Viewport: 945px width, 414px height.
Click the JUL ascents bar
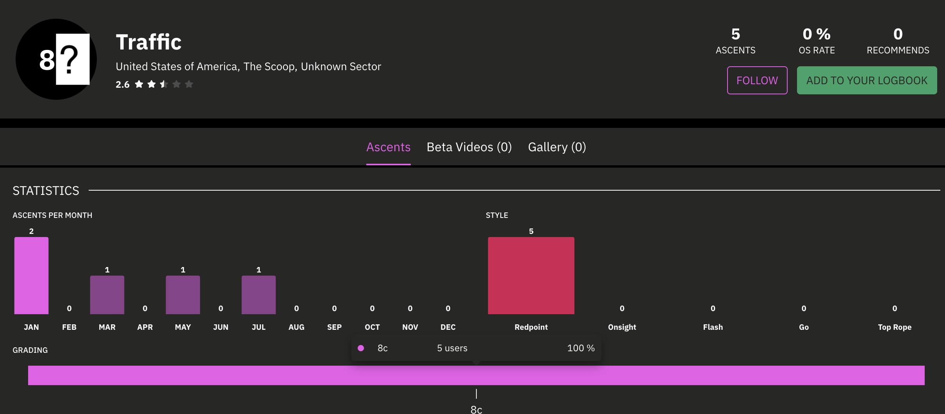tap(259, 295)
